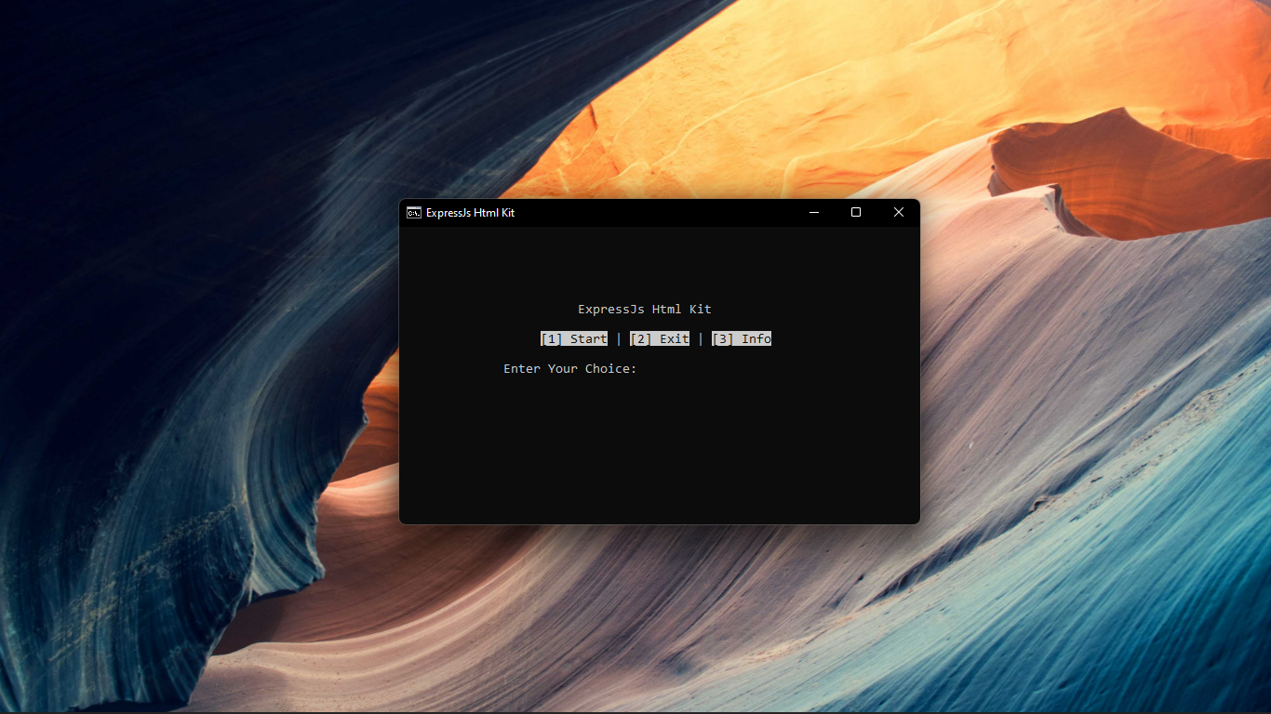
Task: Maximize the ExpressJs Html Kit console window
Action: coord(856,212)
